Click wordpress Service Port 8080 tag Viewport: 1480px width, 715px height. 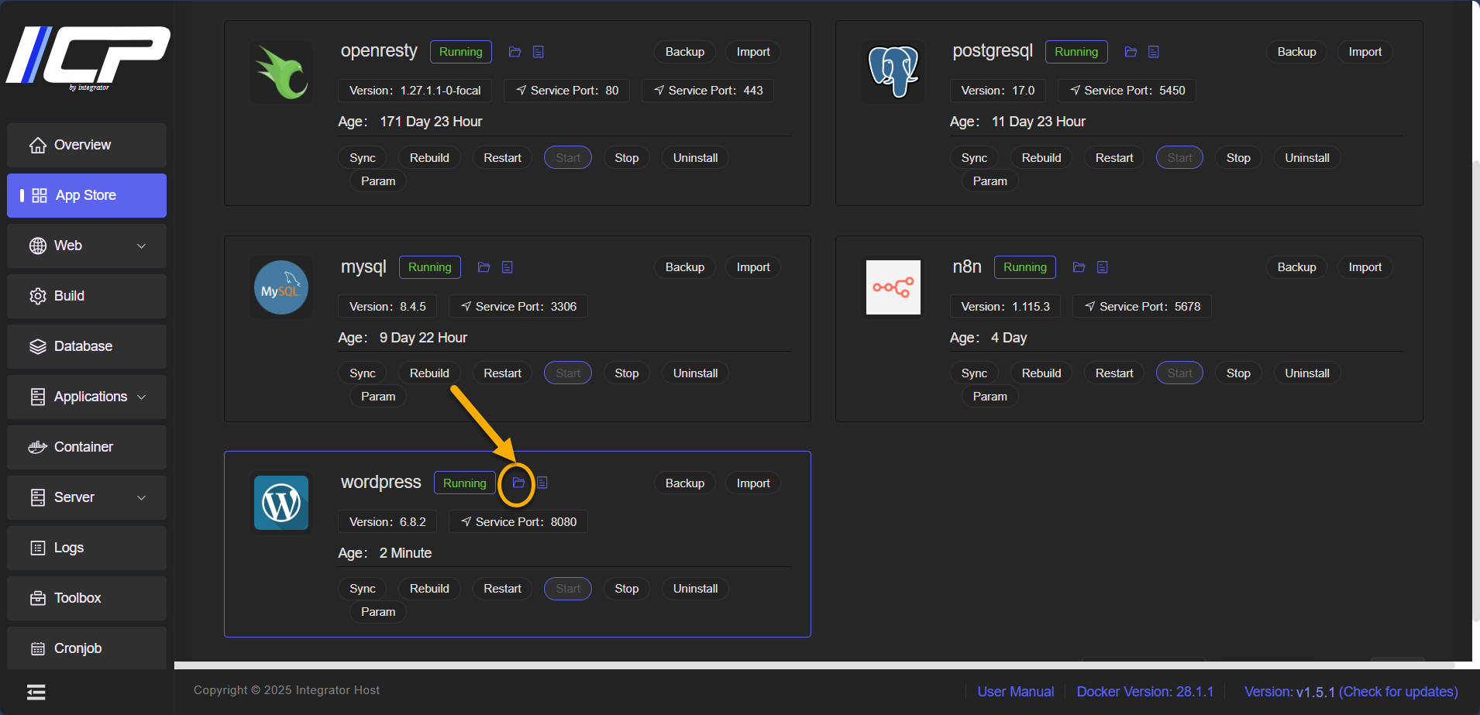coord(518,522)
